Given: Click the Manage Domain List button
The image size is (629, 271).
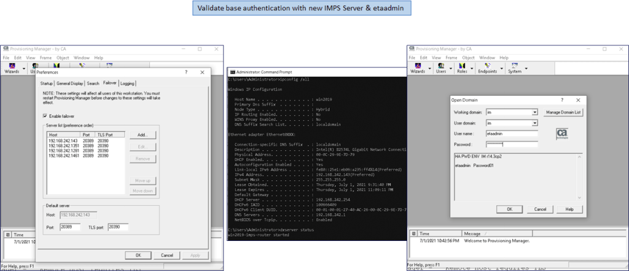Looking at the screenshot, I should coord(563,112).
